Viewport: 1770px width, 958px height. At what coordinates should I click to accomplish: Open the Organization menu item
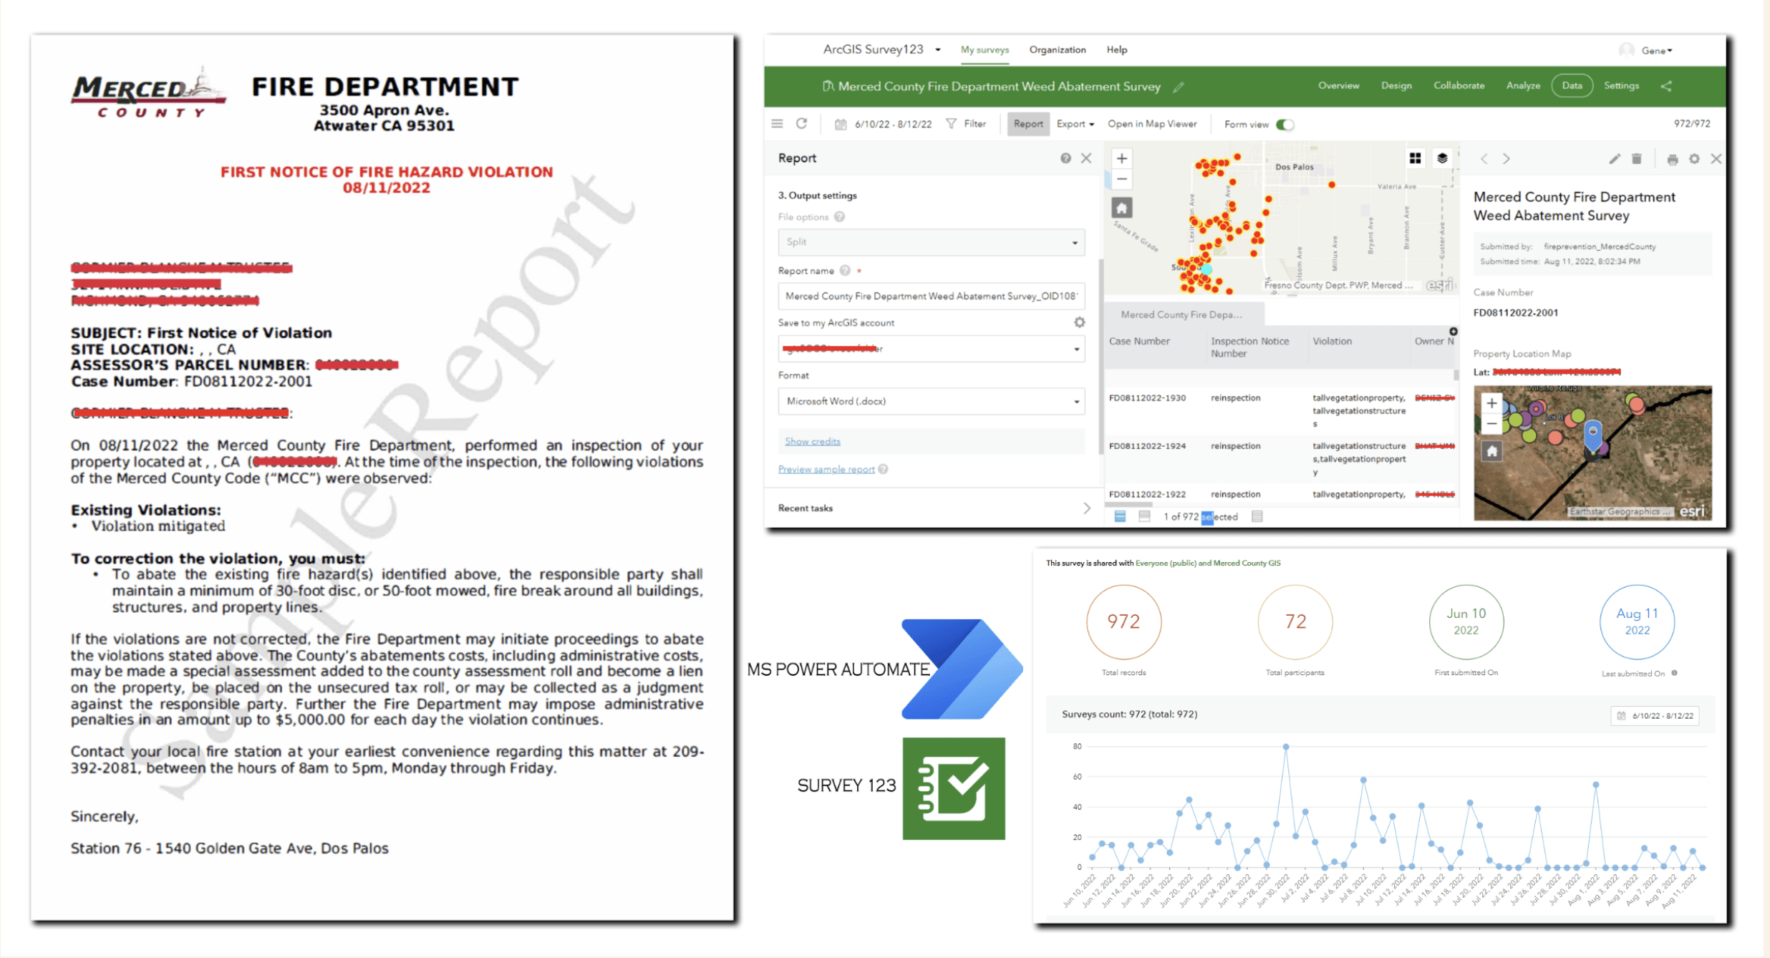coord(1057,50)
